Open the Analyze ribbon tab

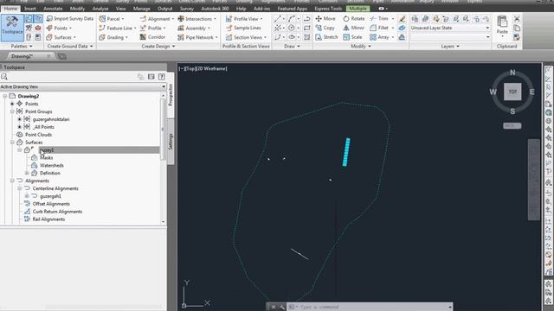point(100,9)
